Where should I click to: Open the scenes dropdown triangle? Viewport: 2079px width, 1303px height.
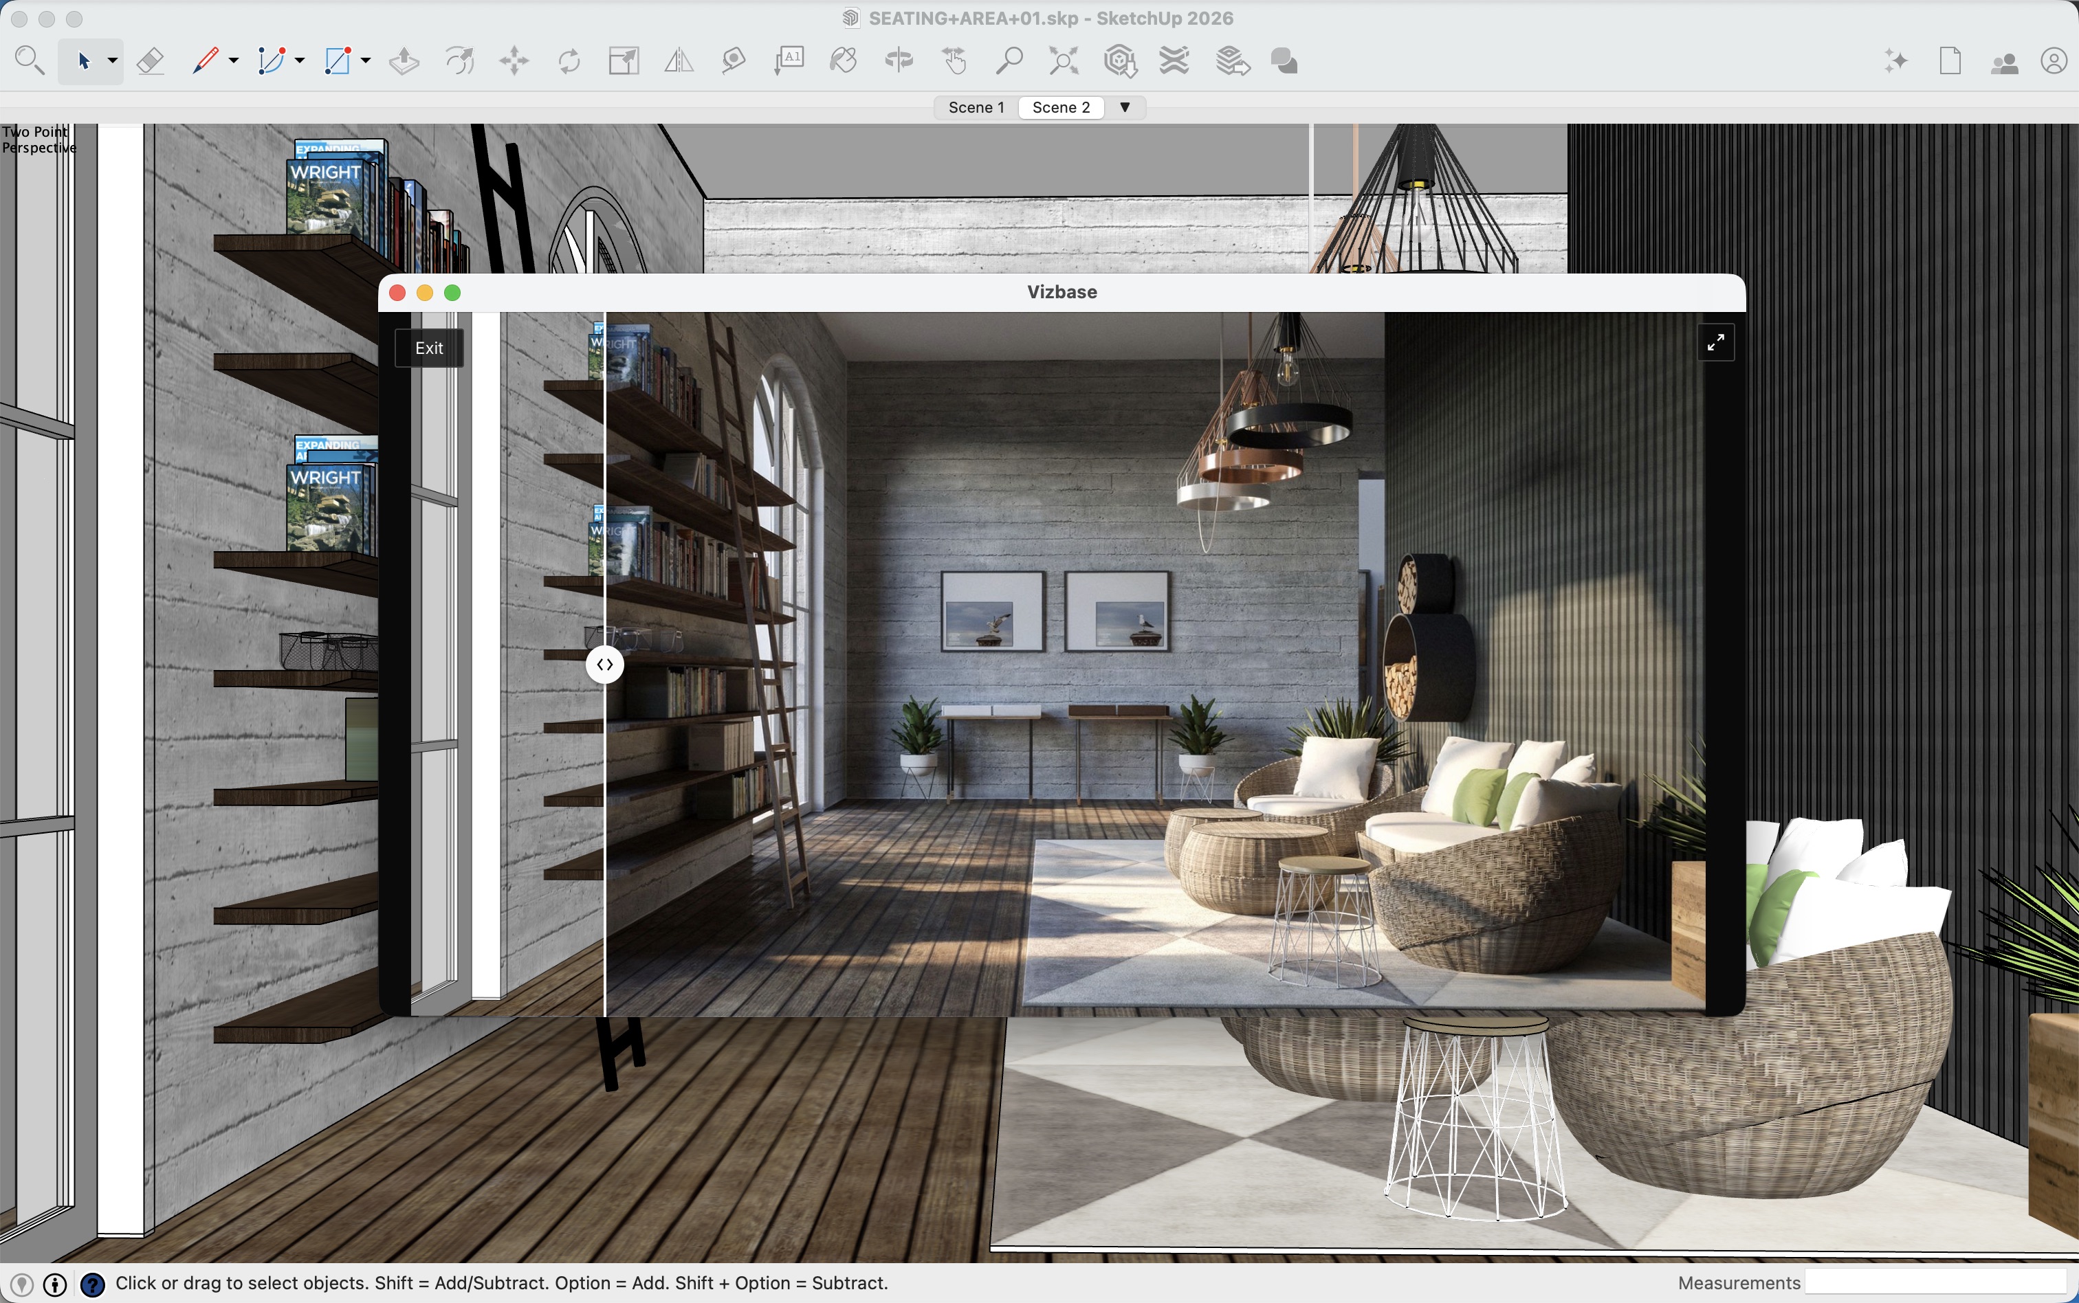pos(1125,108)
